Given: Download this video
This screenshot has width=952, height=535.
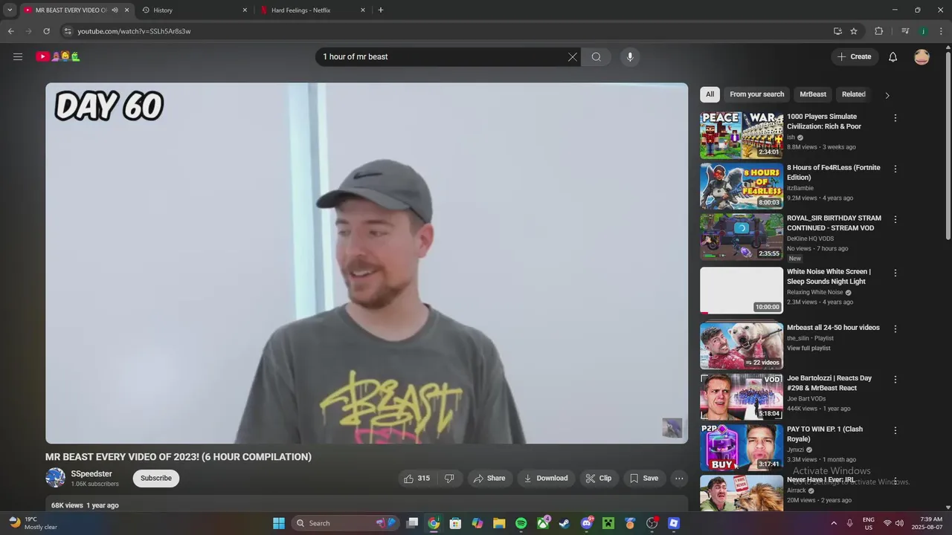Looking at the screenshot, I should (x=545, y=479).
